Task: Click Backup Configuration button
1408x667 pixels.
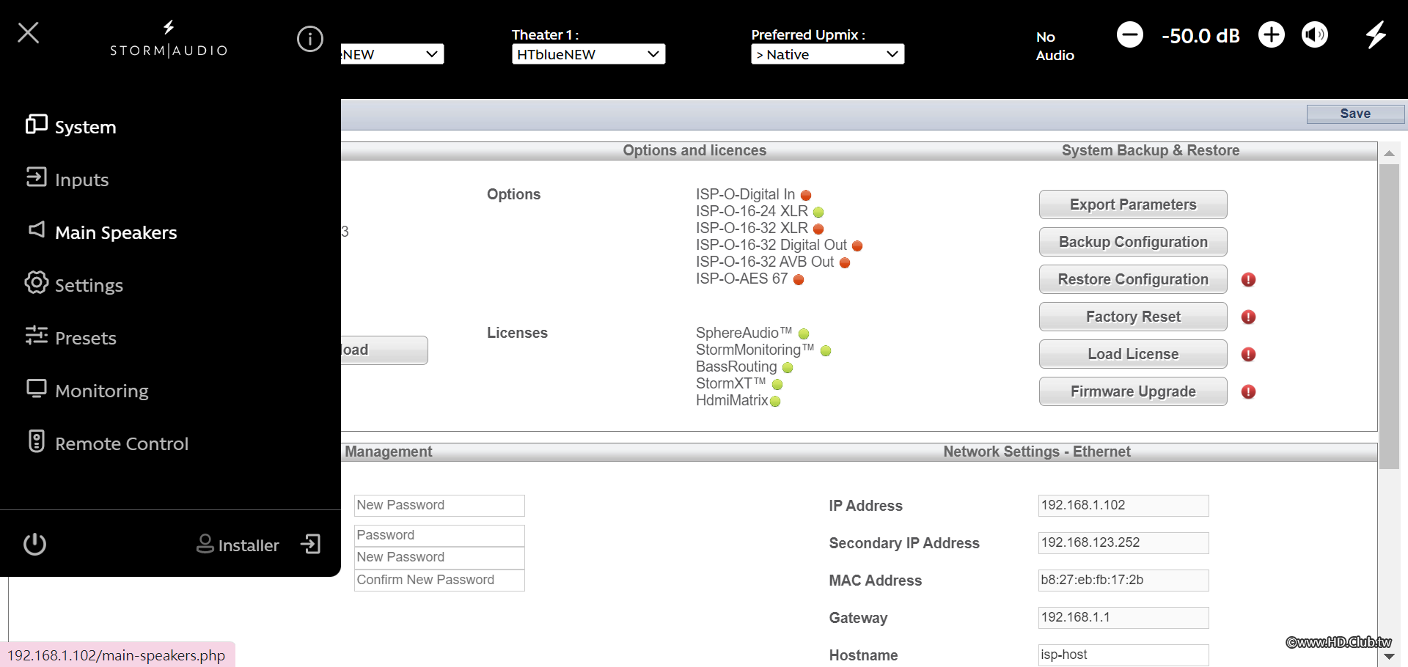Action: (1133, 242)
